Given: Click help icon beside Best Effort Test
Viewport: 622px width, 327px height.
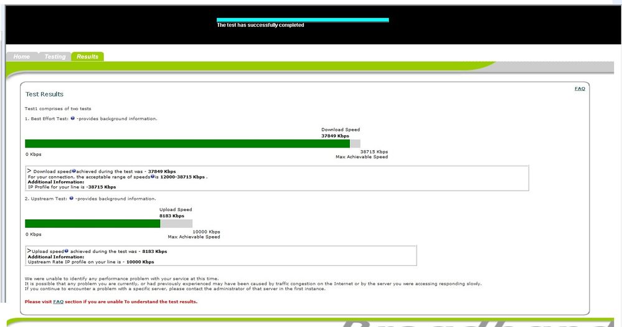Looking at the screenshot, I should (72, 118).
